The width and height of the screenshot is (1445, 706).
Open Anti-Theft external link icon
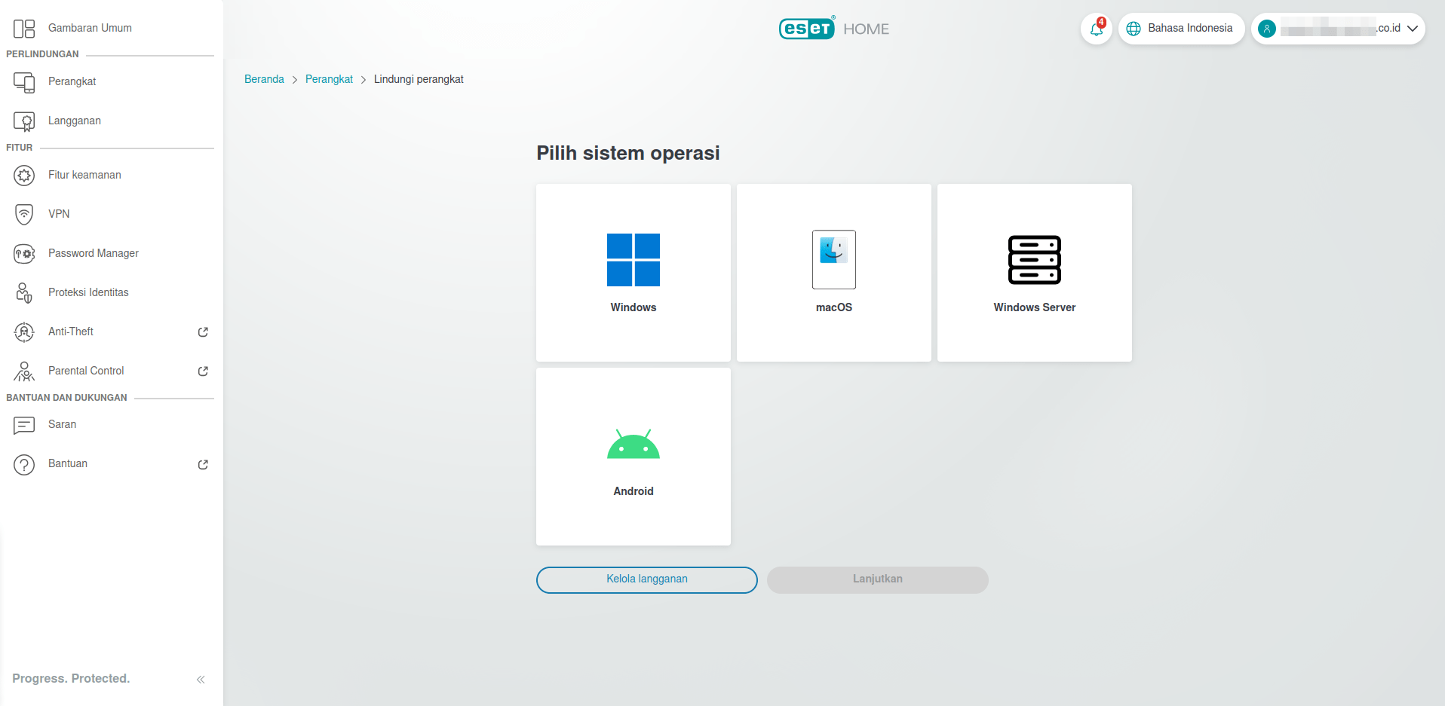[203, 332]
